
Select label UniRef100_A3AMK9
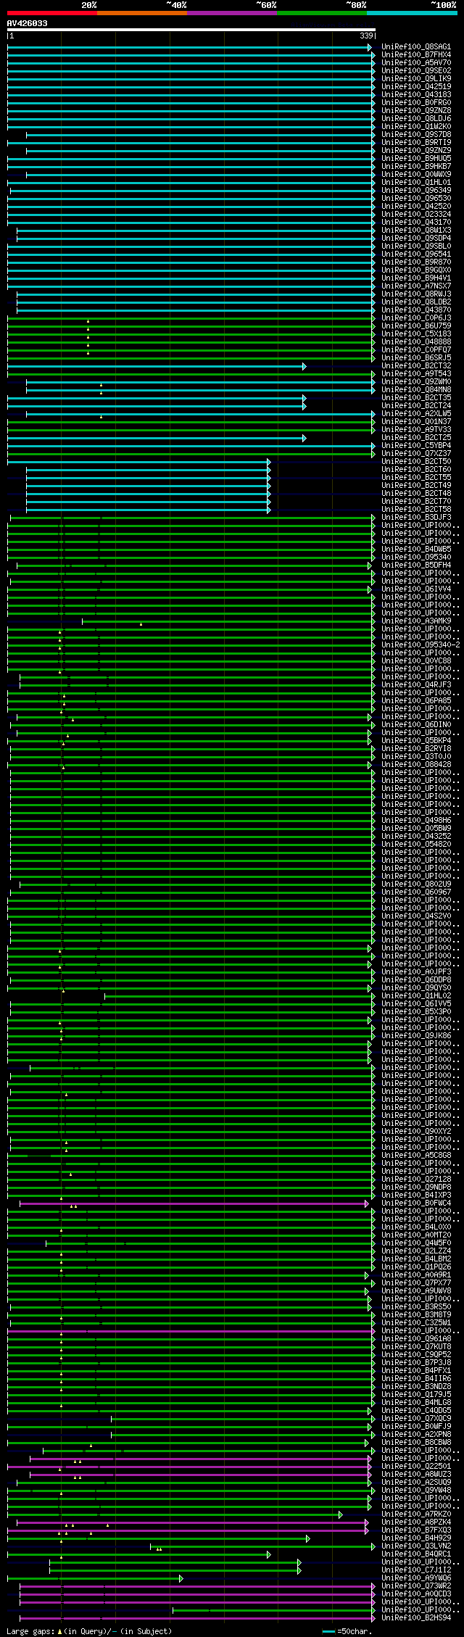[x=416, y=621]
